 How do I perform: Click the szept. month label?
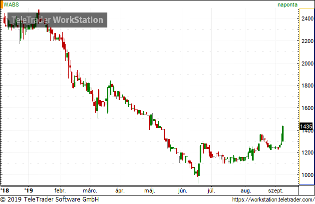[x=276, y=190]
